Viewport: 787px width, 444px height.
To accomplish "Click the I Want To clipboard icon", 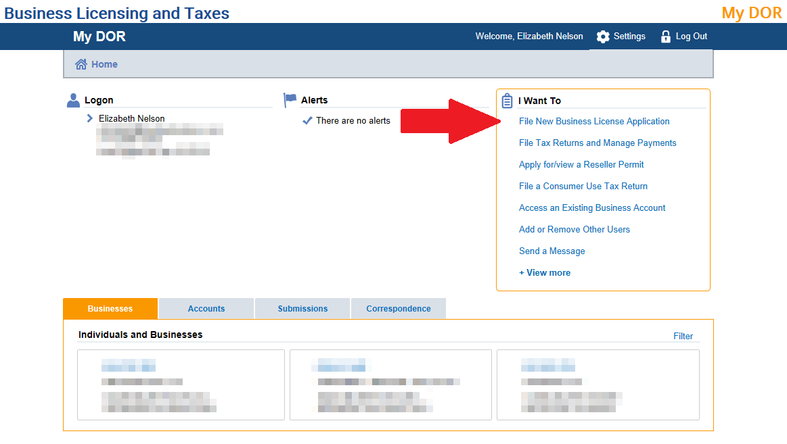I will [x=507, y=101].
